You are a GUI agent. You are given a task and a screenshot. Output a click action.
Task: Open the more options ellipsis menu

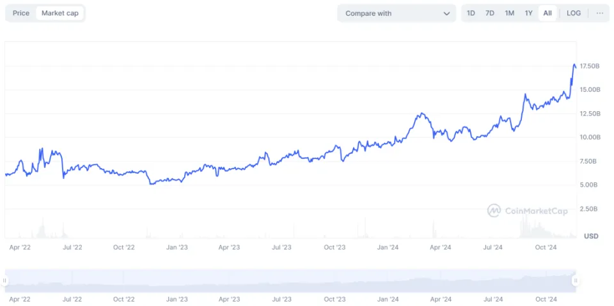coord(599,13)
